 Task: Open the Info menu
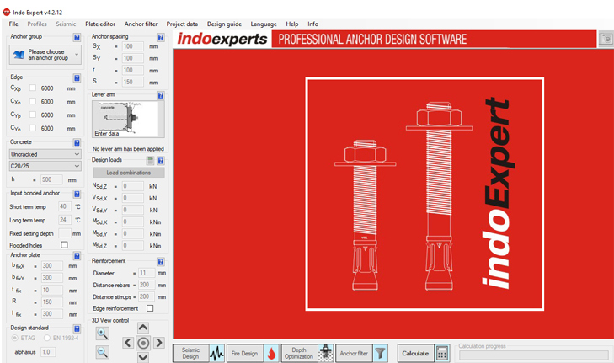[x=312, y=24]
